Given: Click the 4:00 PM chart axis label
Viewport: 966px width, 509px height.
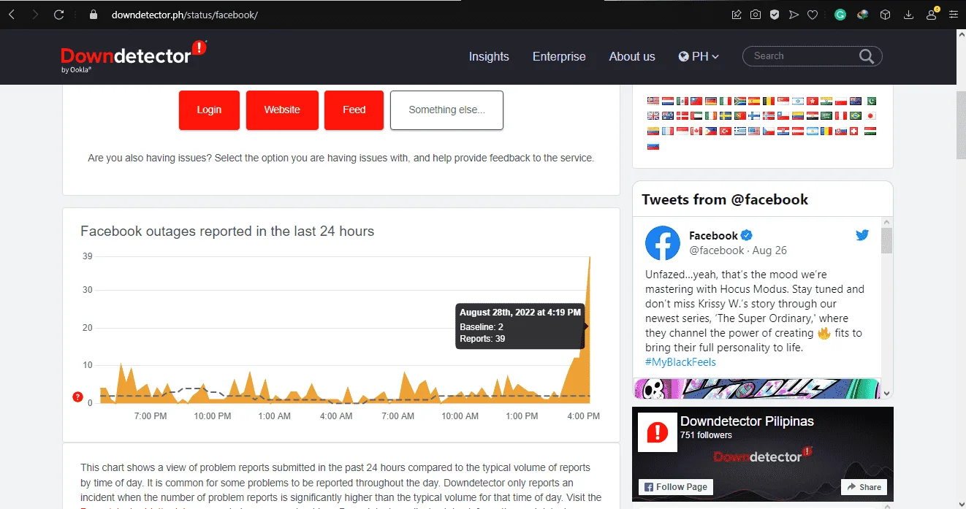Looking at the screenshot, I should coord(584,416).
